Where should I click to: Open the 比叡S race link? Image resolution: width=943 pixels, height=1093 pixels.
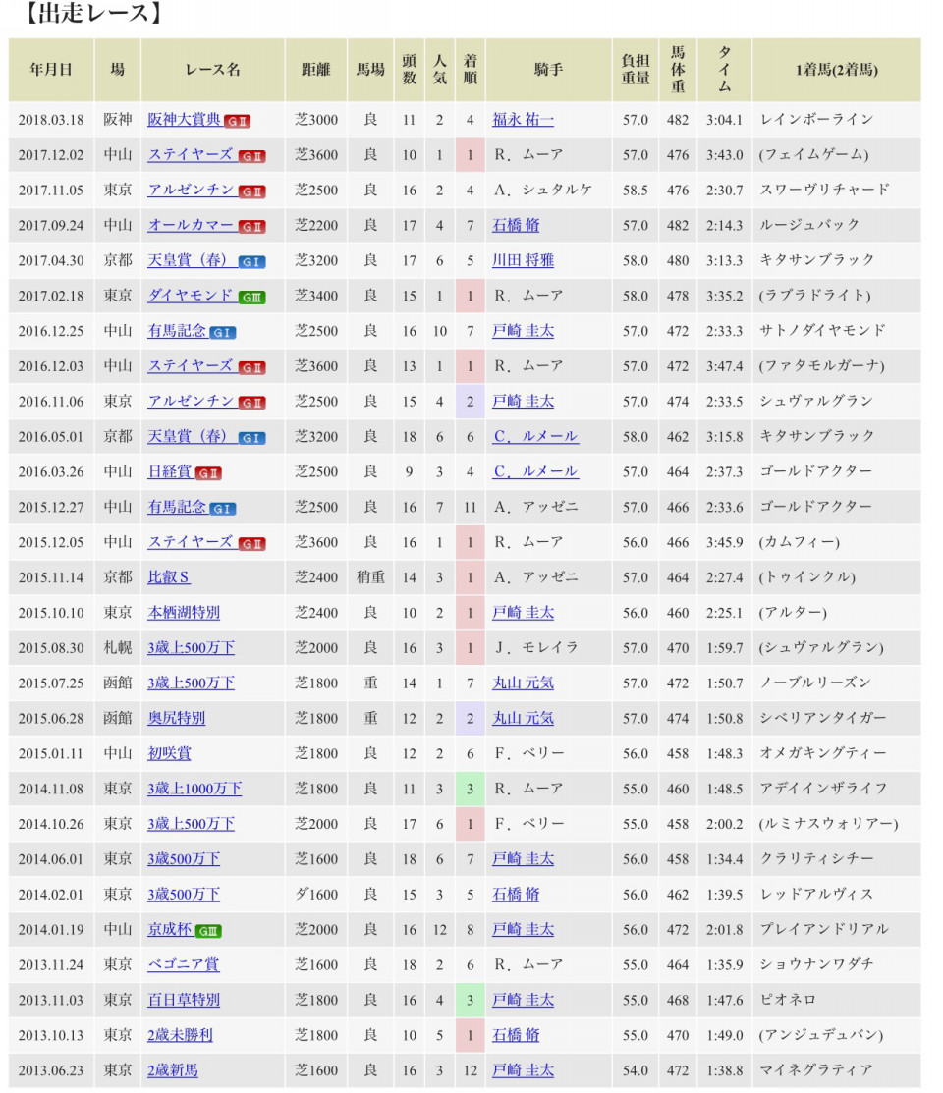pos(169,577)
